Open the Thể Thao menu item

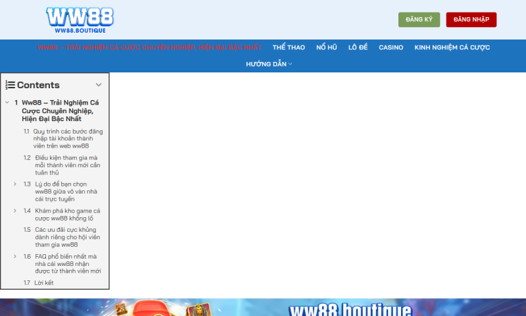coord(289,47)
